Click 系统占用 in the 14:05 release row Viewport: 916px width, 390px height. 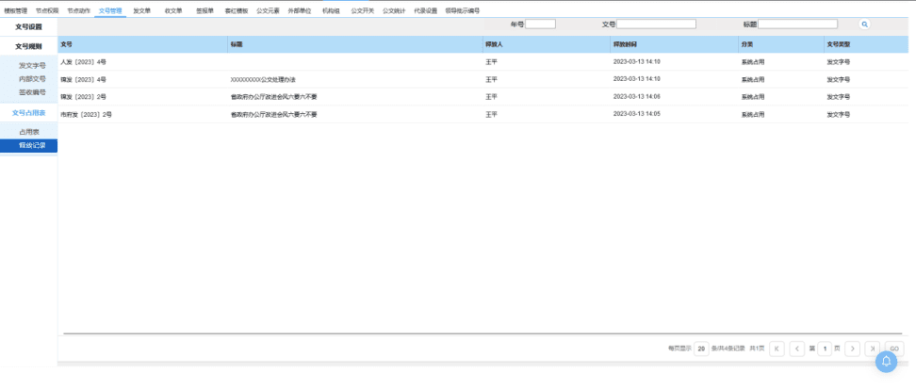pos(752,115)
